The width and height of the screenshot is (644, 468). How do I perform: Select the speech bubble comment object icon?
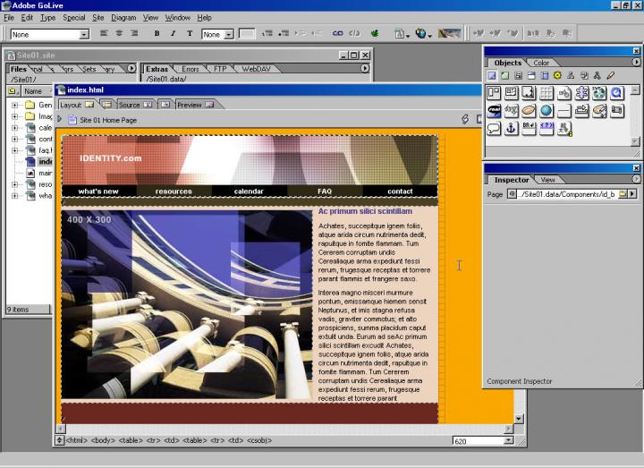tap(494, 129)
